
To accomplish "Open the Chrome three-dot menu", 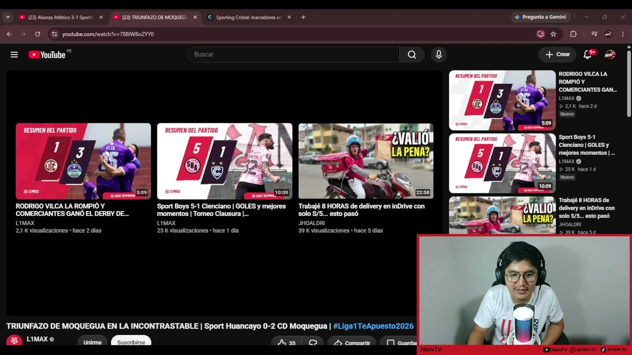I will click(623, 34).
